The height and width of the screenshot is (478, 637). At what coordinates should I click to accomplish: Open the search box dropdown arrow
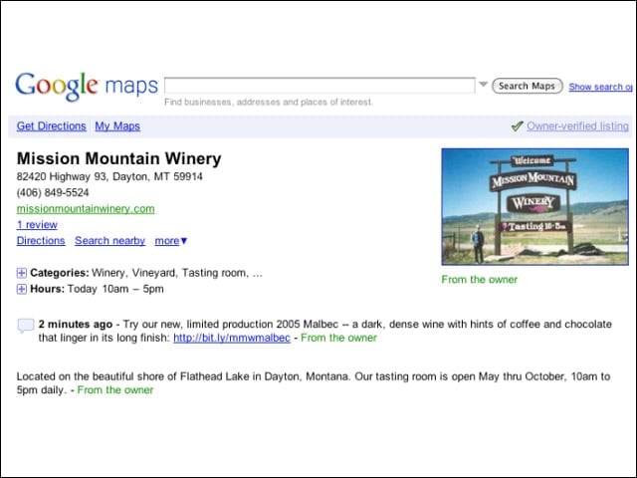pos(483,85)
